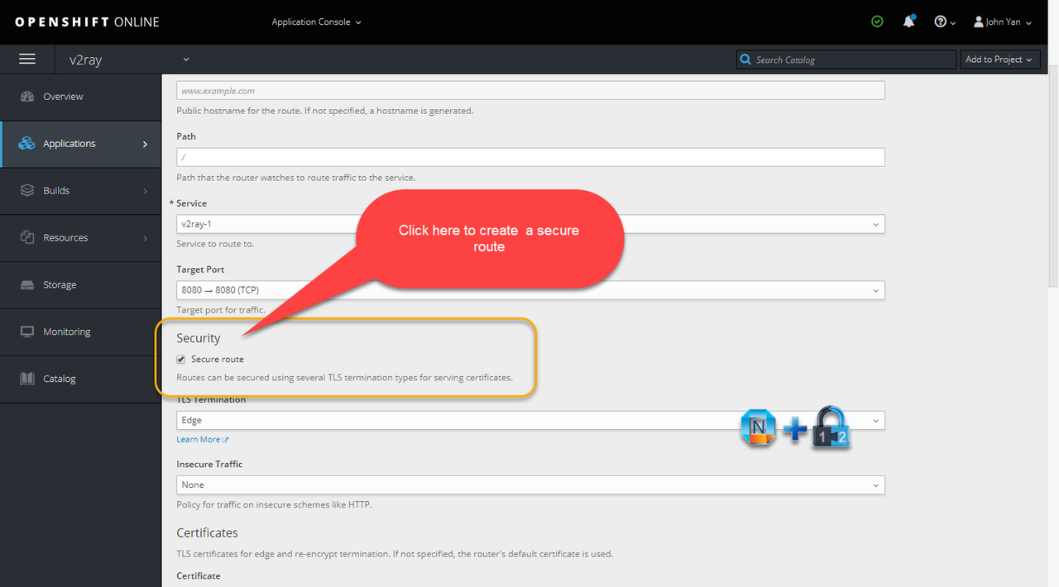1059x587 pixels.
Task: Open the hamburger navigation menu
Action: (x=27, y=60)
